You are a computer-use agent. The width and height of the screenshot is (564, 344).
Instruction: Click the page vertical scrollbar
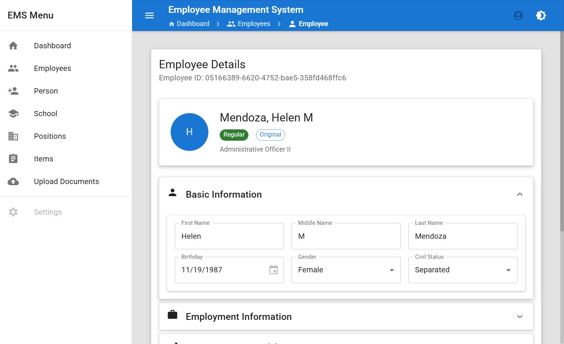pos(562,132)
